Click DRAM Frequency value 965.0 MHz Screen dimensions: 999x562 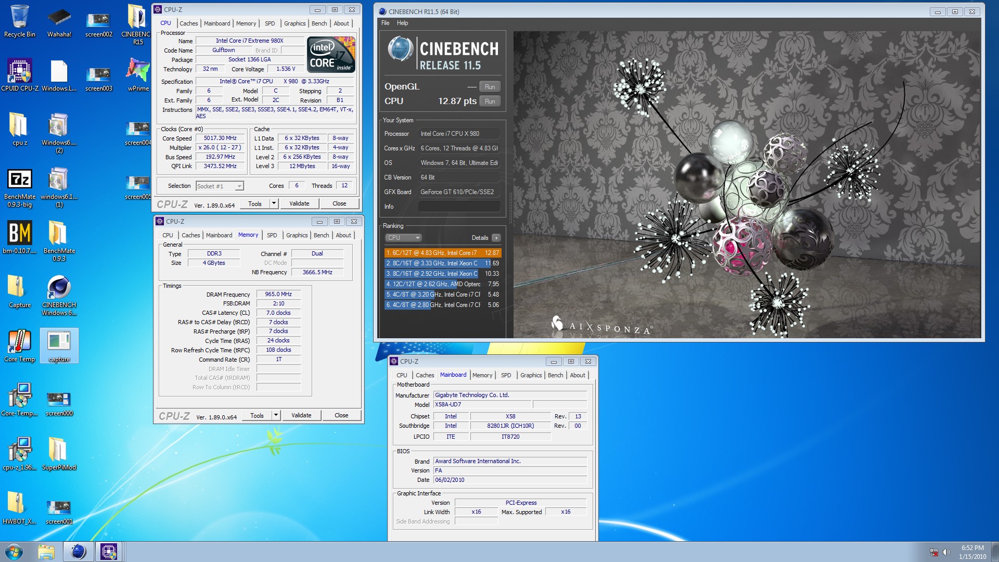click(x=278, y=294)
